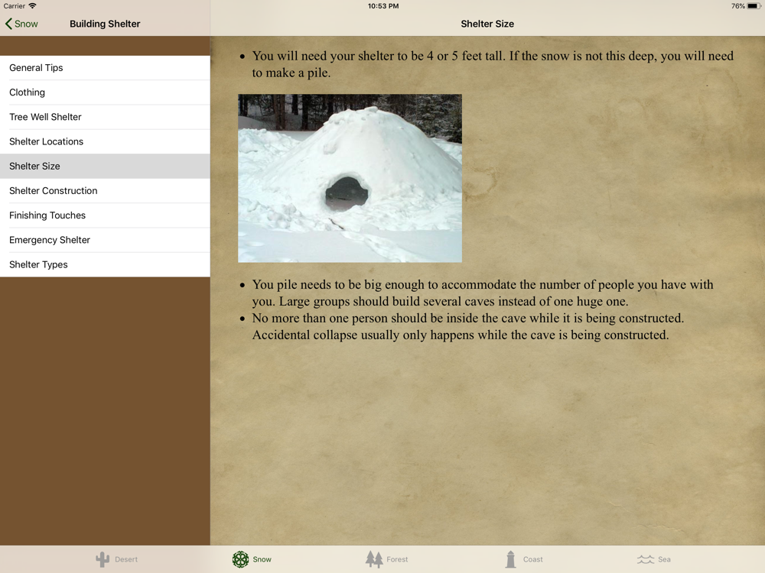Viewport: 765px width, 573px height.
Task: Tap the Desert cactus icon
Action: pos(103,559)
